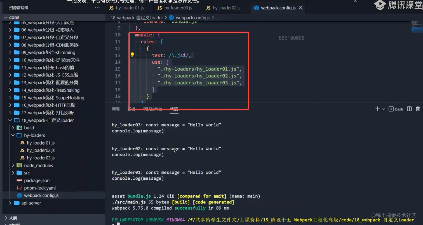Expand the 11_webpack补充-hash的值 folder chevron
423x225 pixels.
[10, 68]
